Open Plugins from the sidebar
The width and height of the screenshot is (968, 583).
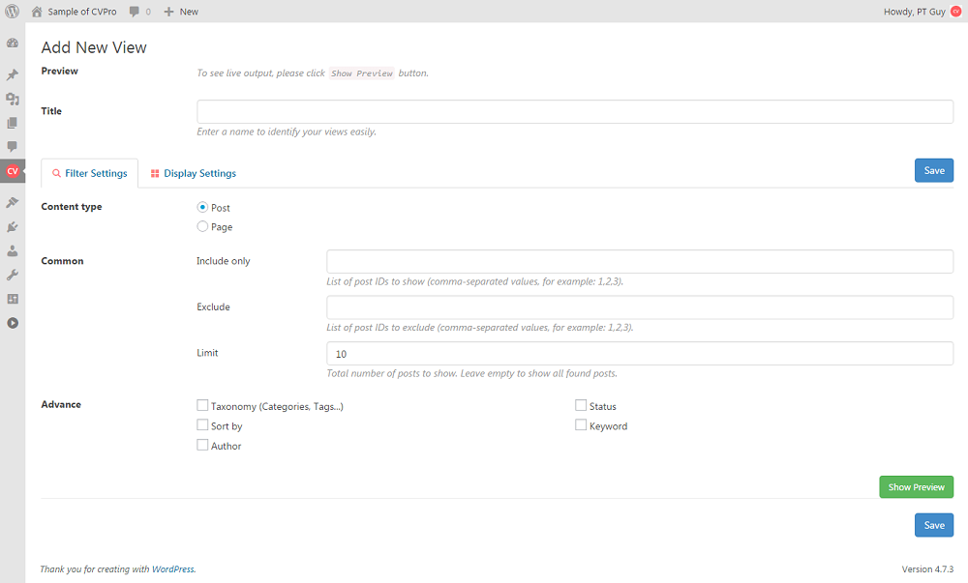(13, 226)
